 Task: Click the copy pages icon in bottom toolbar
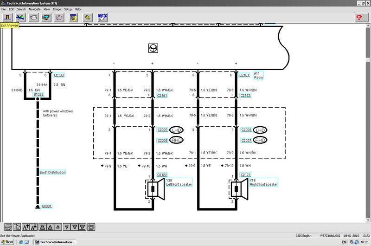coord(16,227)
